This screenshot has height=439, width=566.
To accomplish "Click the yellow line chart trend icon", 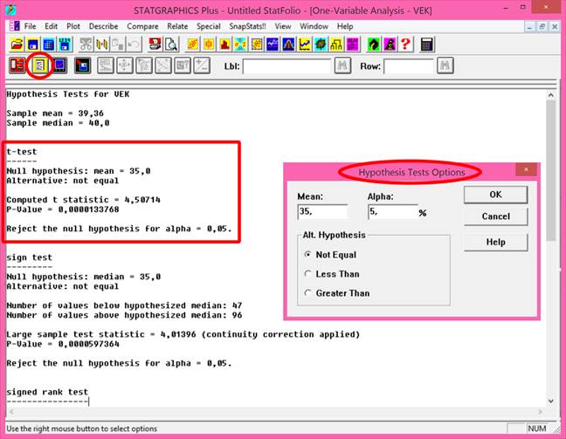I will 304,45.
